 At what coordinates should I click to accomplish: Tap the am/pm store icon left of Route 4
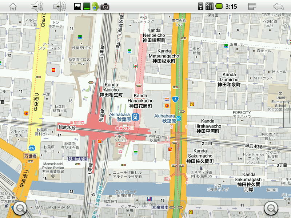(167, 100)
